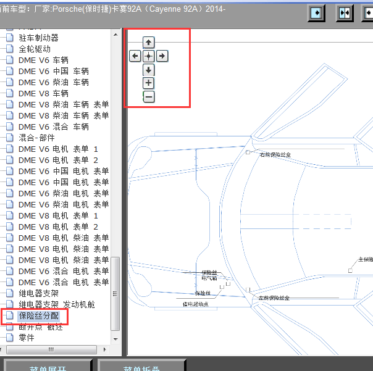Zoom out using the minus button
Screen dimensions: 373x371
(148, 97)
